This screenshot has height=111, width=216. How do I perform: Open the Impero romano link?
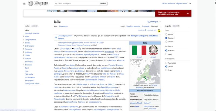[69, 90]
